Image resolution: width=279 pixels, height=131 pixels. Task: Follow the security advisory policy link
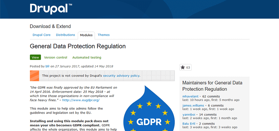(121, 76)
